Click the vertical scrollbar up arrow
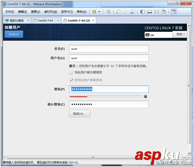 (189, 26)
